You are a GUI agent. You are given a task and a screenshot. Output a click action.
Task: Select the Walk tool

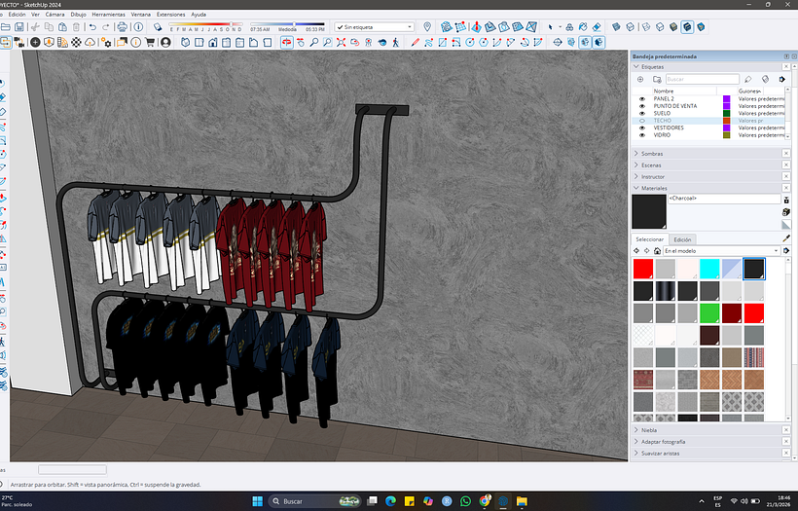click(x=396, y=42)
